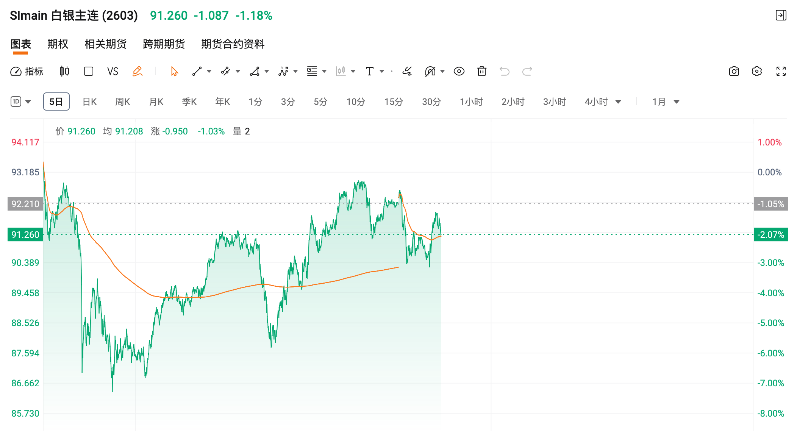Viewport: 797px width, 431px height.
Task: Enter fullscreen mode with the expand icon
Action: 781,71
